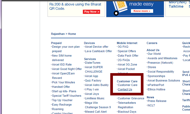Open Our World under About Us
This screenshot has height=114, width=190.
pyautogui.click(x=154, y=54)
